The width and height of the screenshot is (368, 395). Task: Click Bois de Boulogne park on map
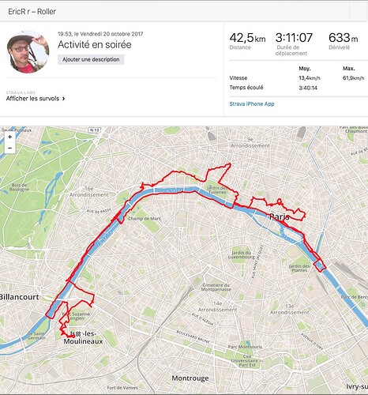pyautogui.click(x=19, y=187)
